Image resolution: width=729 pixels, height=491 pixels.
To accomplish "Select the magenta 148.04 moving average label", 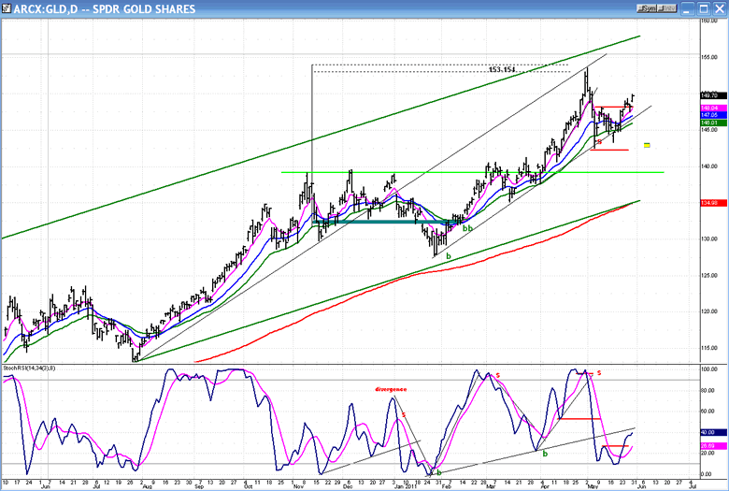I will pyautogui.click(x=708, y=108).
